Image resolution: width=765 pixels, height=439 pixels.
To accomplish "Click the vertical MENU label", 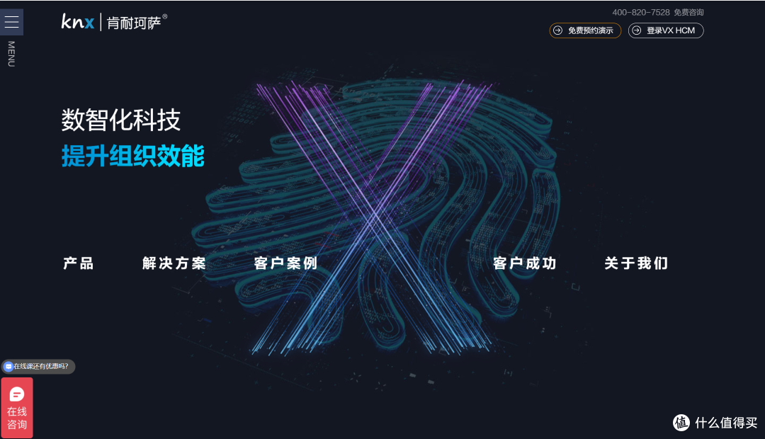I will pyautogui.click(x=11, y=54).
